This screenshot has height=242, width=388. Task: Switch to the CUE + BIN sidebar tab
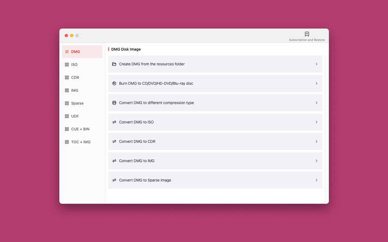[x=82, y=129]
